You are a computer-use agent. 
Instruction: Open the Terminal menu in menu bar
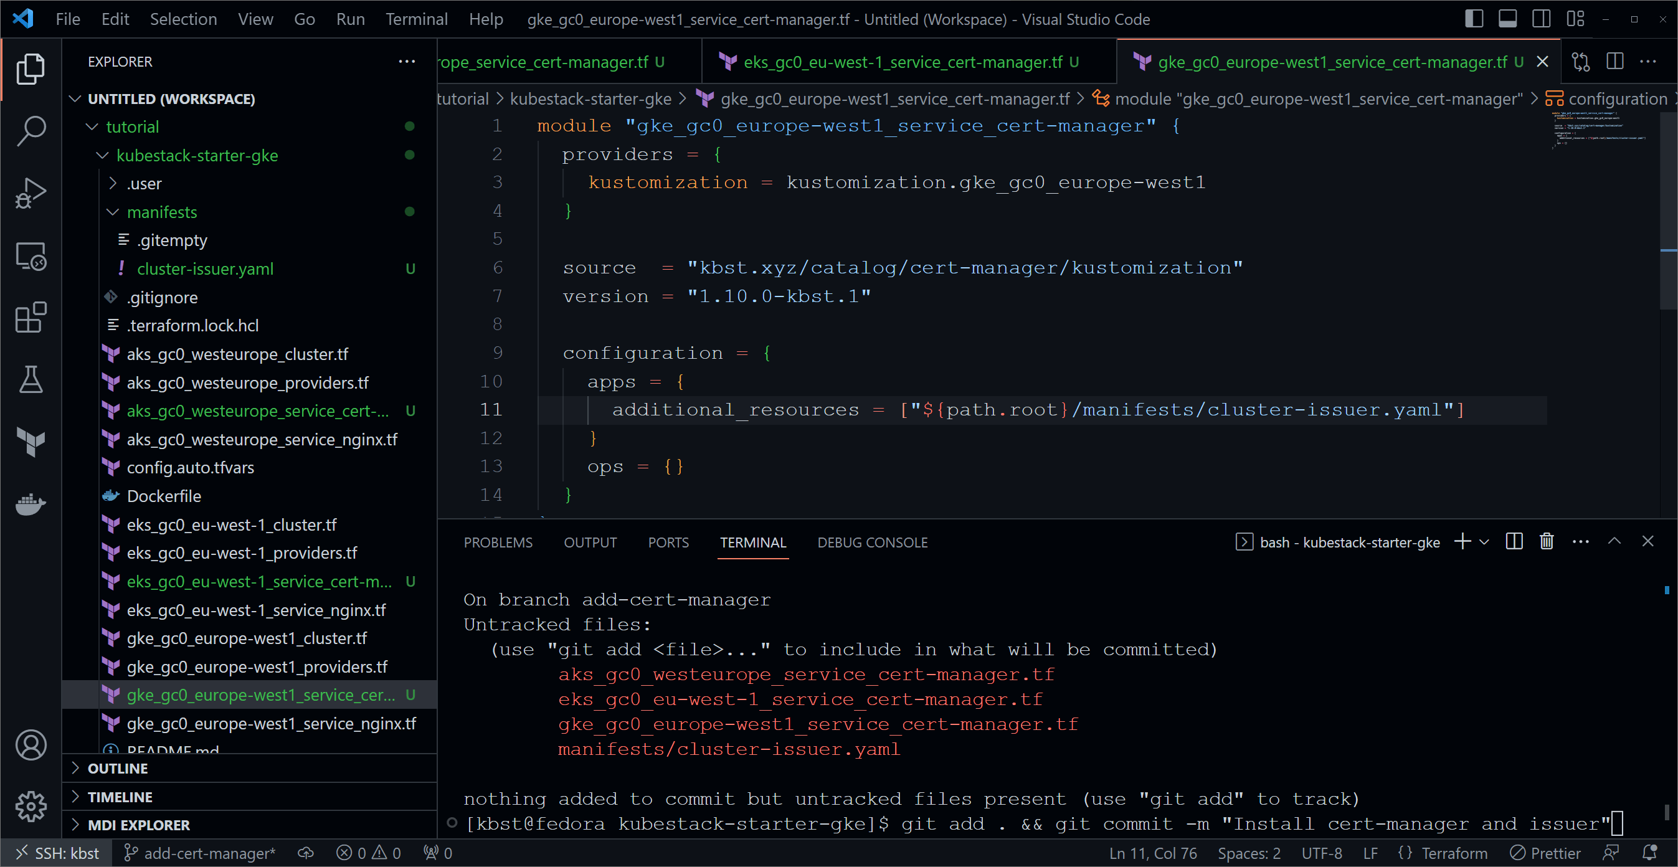[x=416, y=19]
